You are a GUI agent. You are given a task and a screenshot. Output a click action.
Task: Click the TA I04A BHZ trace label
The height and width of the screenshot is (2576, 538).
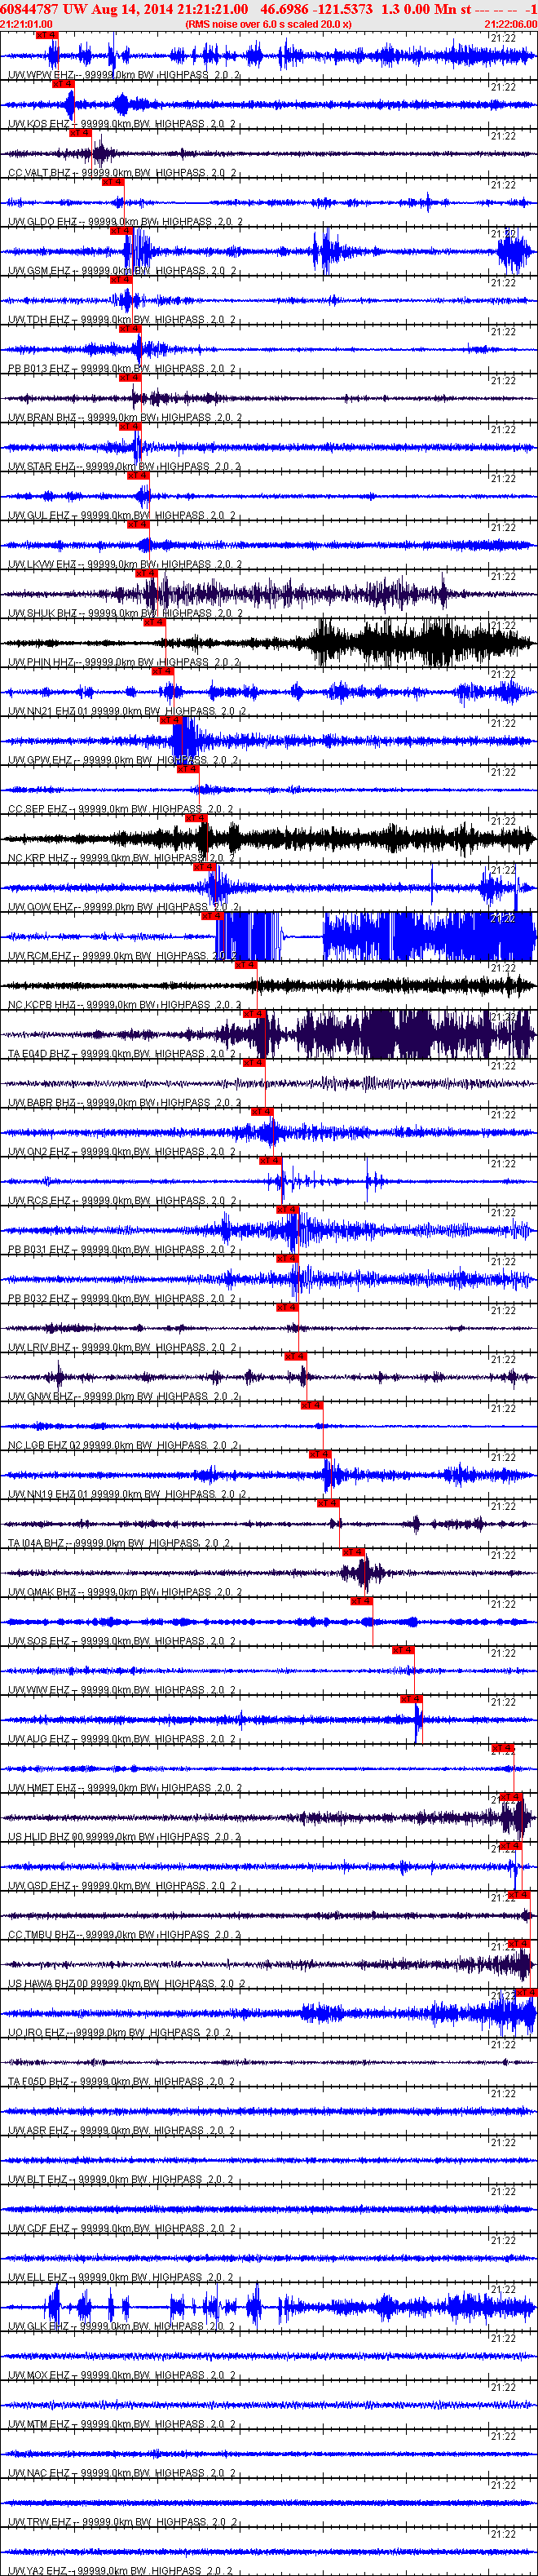tap(120, 1545)
